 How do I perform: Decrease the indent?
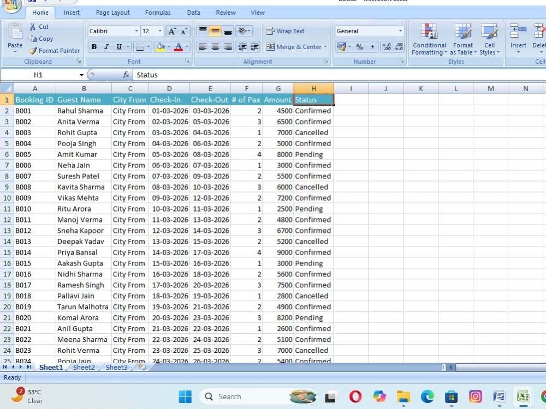tap(242, 46)
